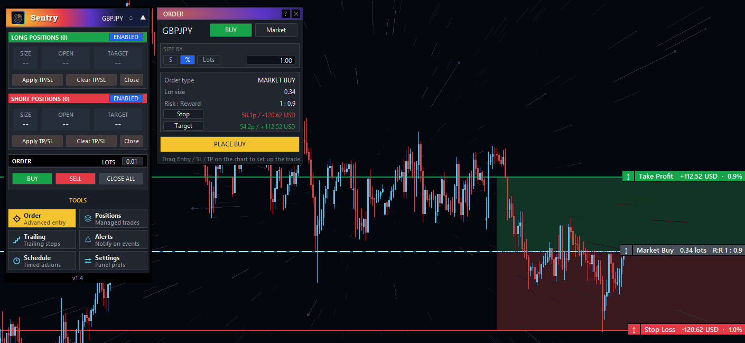
Task: Click the Stop Loss line drag handle icon
Action: click(x=634, y=330)
